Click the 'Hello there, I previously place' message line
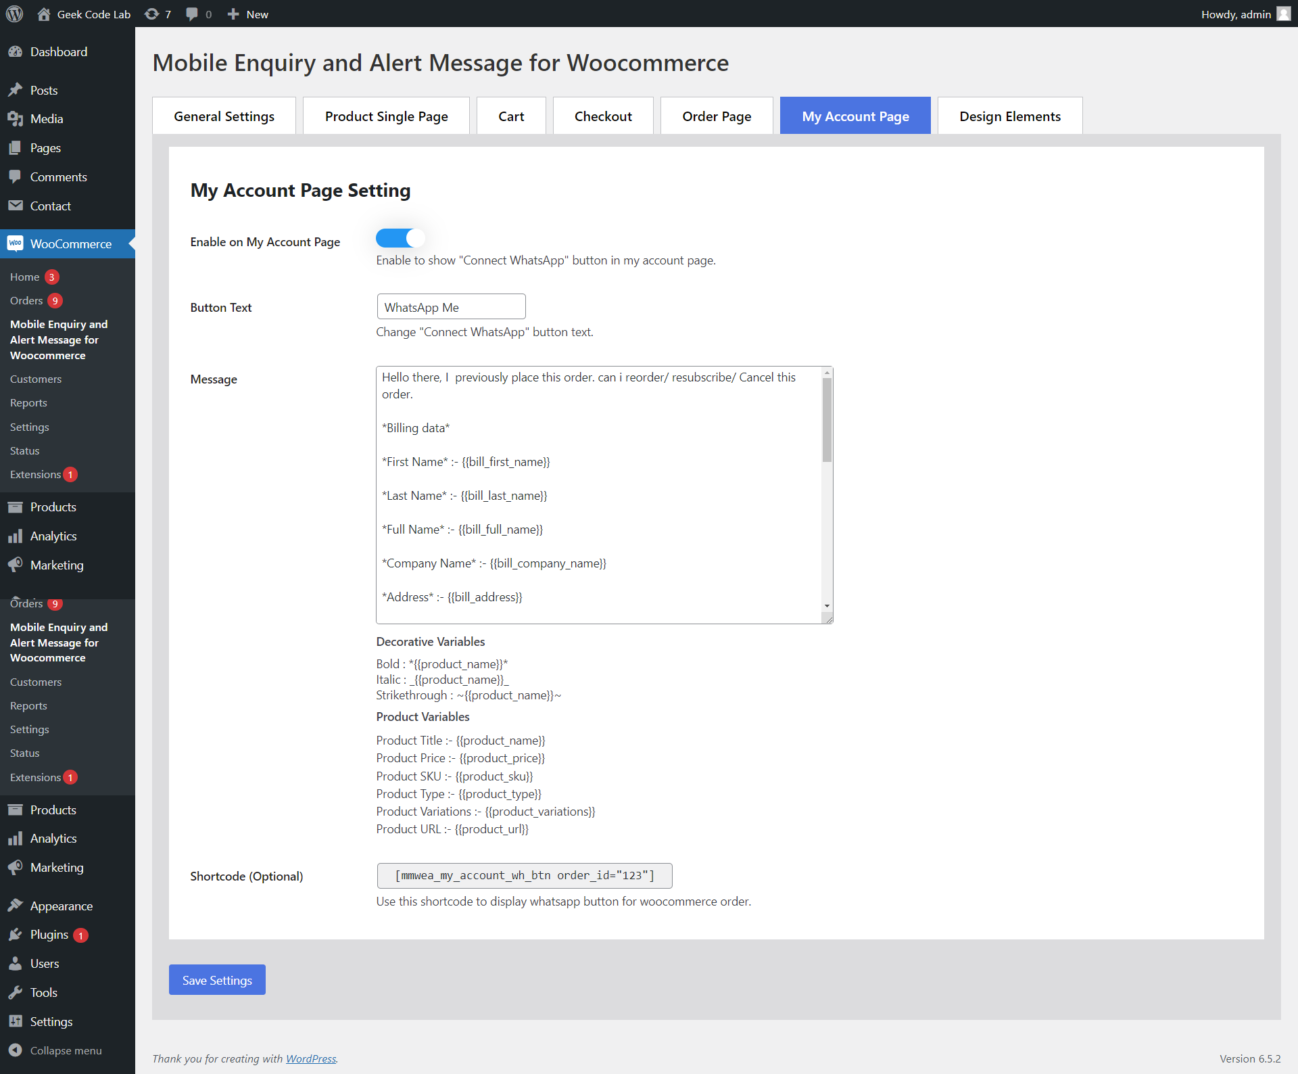Image resolution: width=1298 pixels, height=1074 pixels. [x=589, y=377]
